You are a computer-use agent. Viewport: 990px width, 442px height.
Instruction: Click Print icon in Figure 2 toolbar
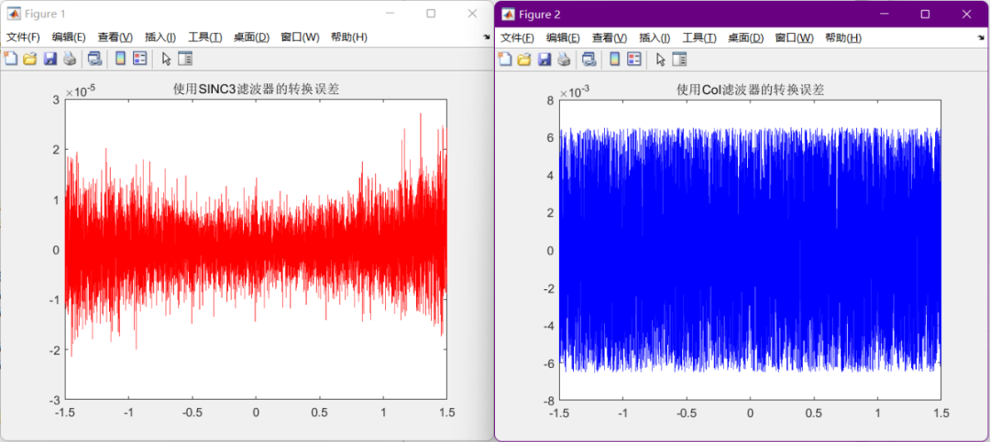click(564, 59)
